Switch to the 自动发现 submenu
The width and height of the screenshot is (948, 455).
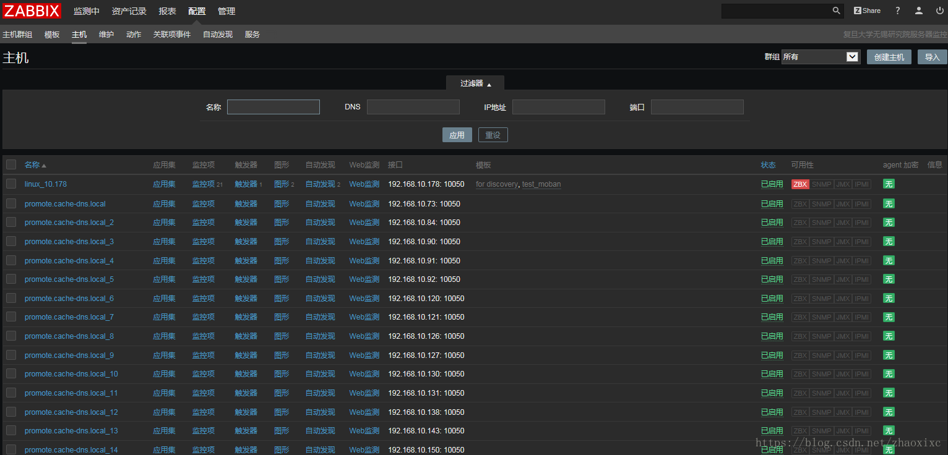(x=218, y=35)
